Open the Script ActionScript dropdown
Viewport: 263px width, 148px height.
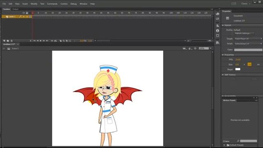(248, 44)
